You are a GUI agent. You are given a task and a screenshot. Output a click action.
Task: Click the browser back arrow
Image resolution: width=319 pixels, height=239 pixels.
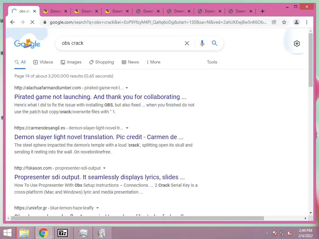(12, 22)
